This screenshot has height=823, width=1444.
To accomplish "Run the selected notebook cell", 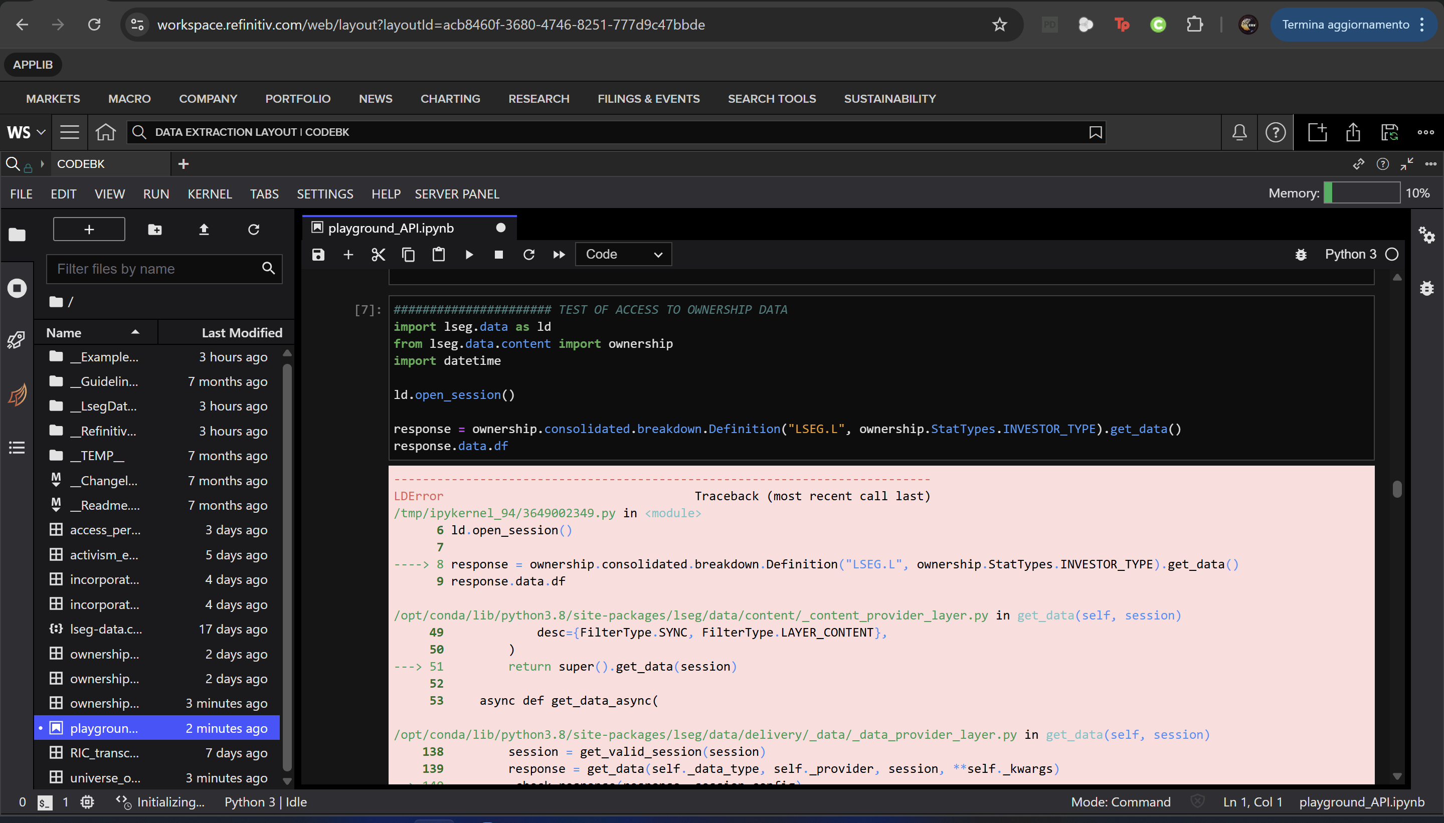I will (x=469, y=254).
